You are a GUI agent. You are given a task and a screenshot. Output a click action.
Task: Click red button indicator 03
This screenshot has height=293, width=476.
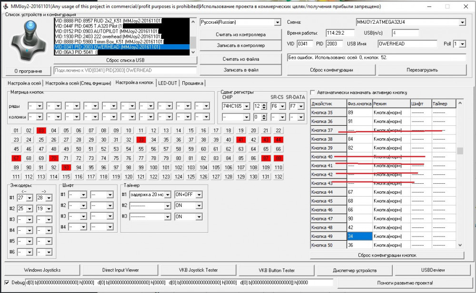tap(41, 131)
